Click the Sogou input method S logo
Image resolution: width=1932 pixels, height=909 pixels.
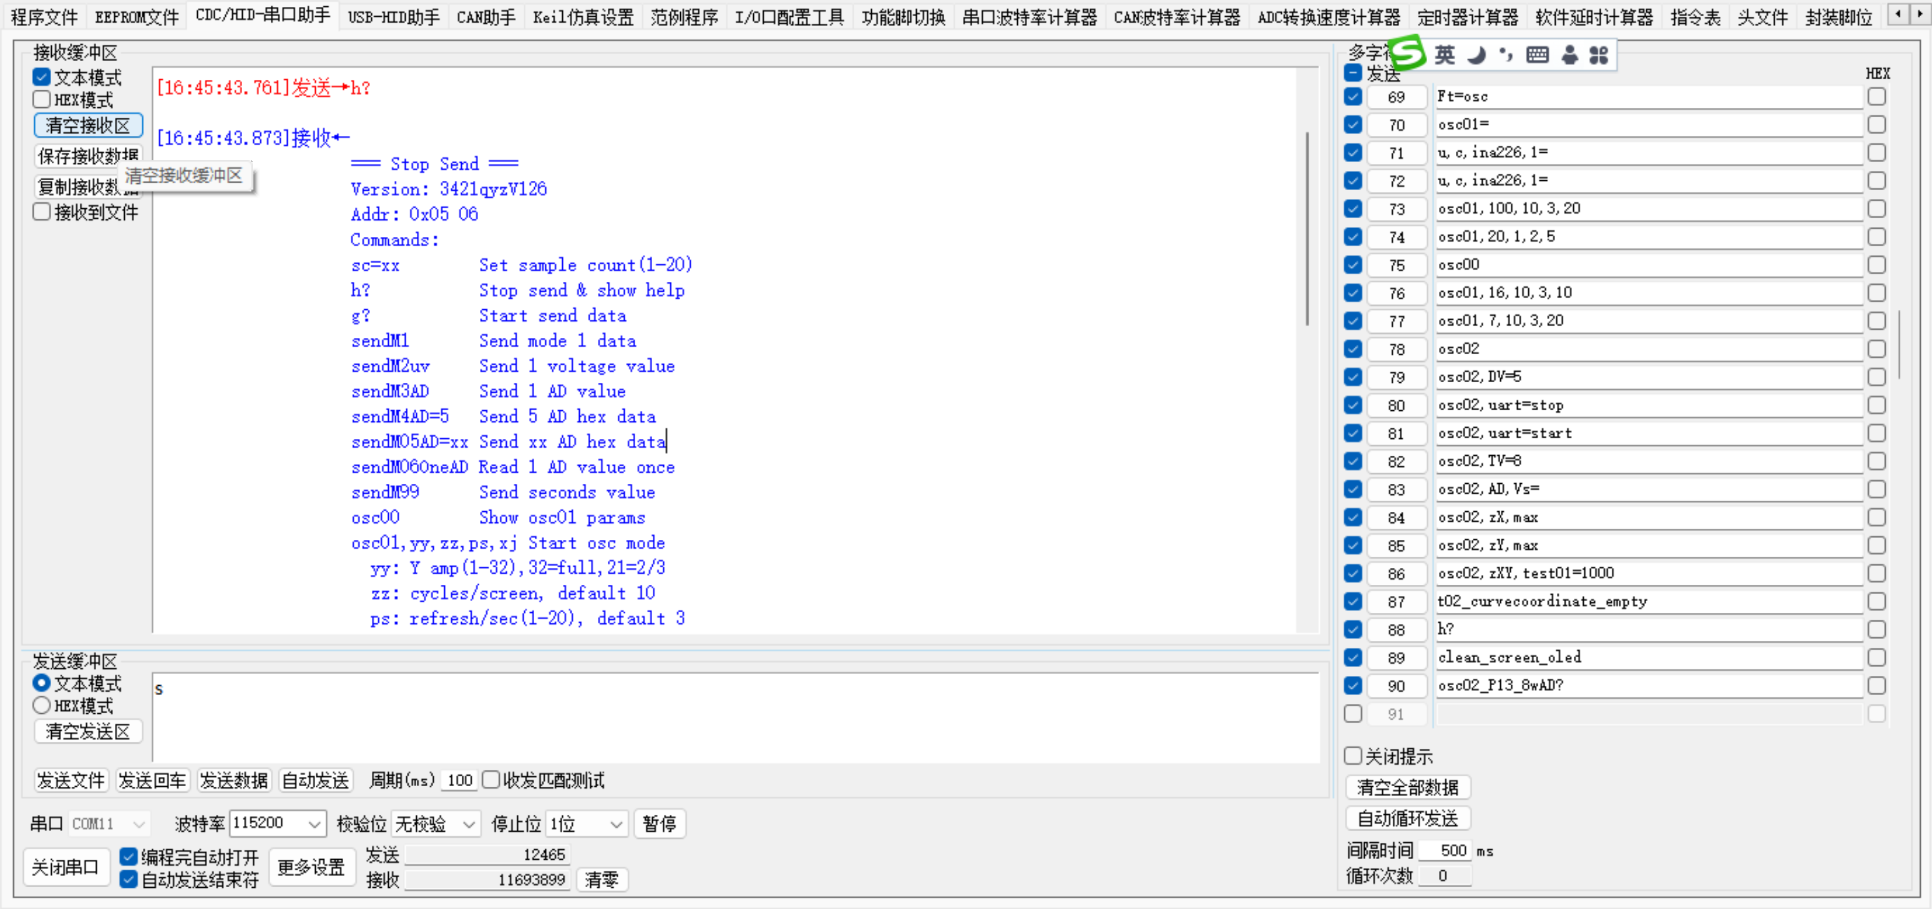[x=1407, y=53]
